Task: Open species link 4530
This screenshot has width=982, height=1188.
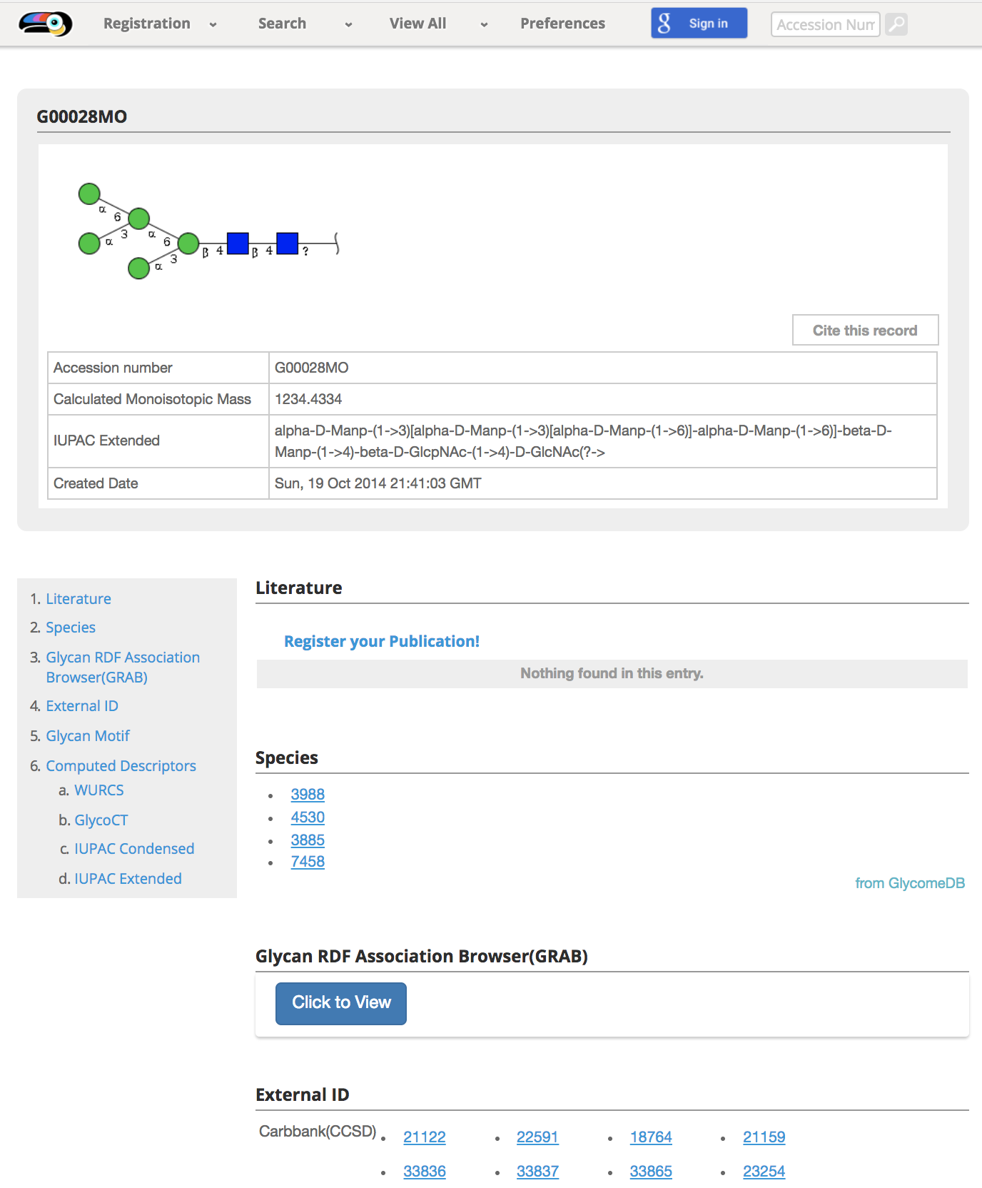Action: coord(308,817)
